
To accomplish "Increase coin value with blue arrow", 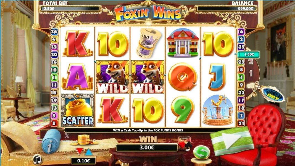I will (x=88, y=152).
